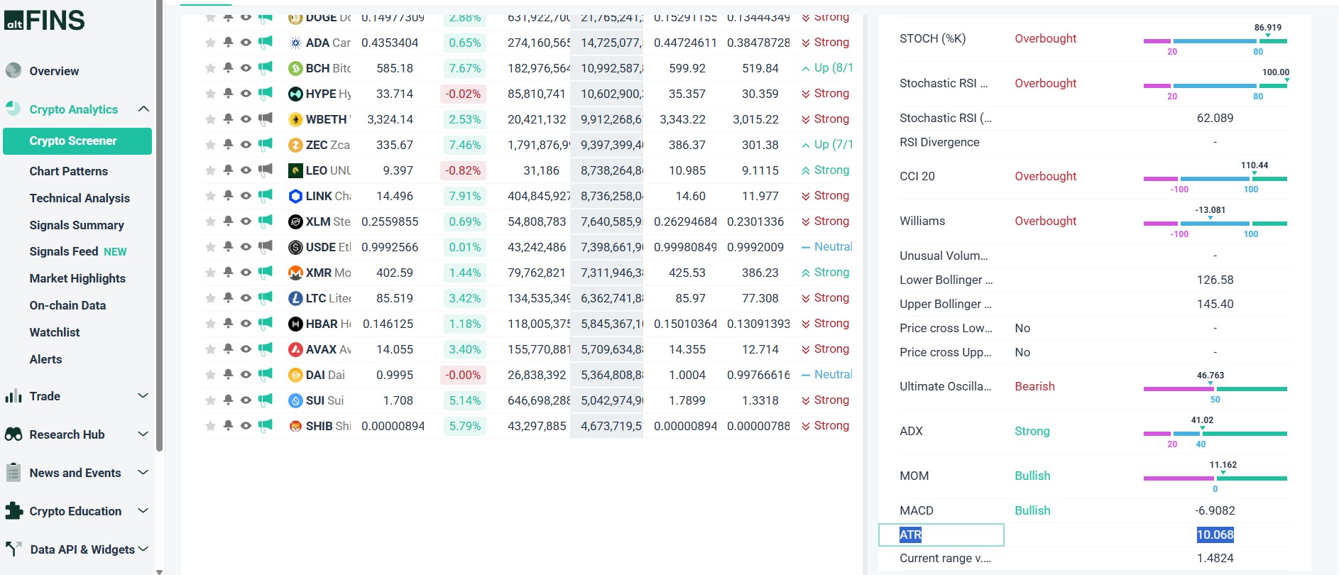1339x575 pixels.
Task: Star the LINK row
Action: click(210, 196)
